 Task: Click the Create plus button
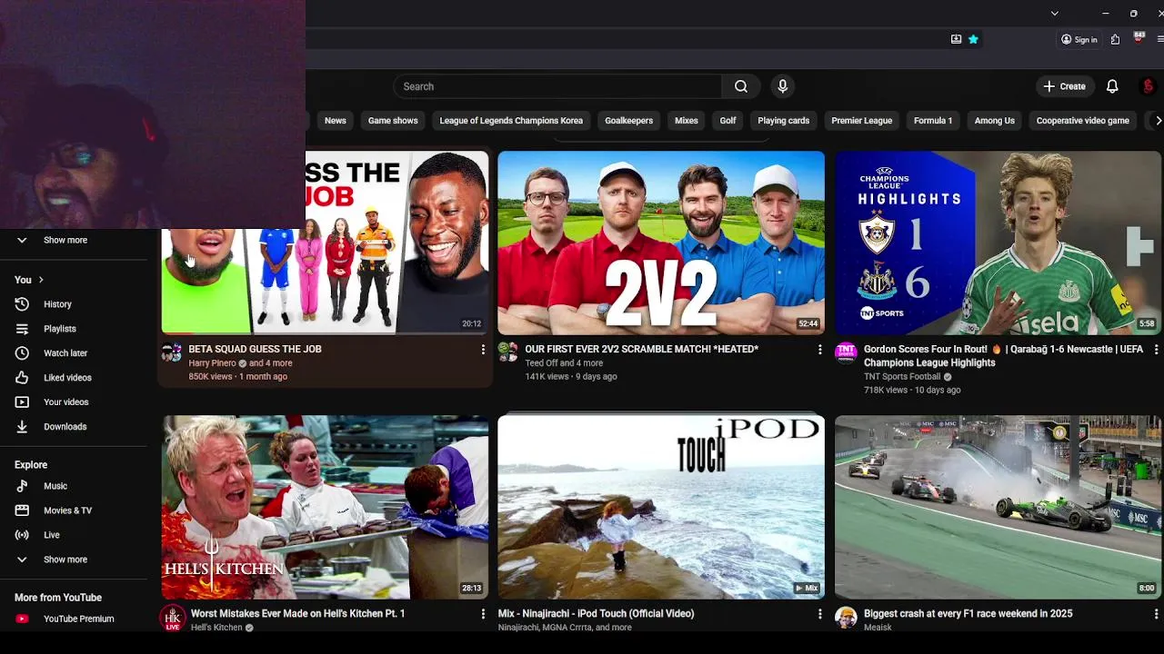click(1064, 86)
